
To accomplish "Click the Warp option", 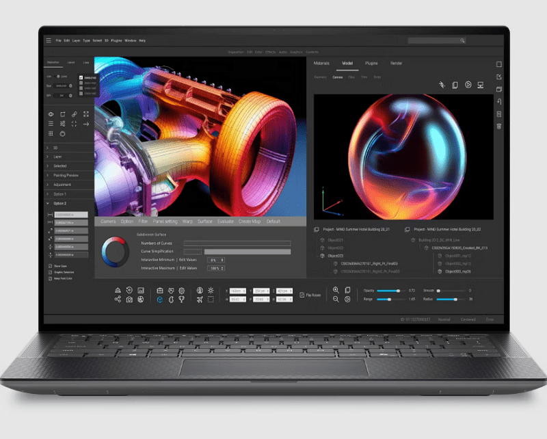I will coord(187,222).
